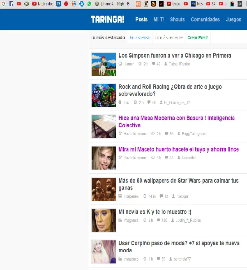The image size is (247, 270).
Task: Click the thumbnail of 'Mi novia es K' post
Action: coord(104,221)
